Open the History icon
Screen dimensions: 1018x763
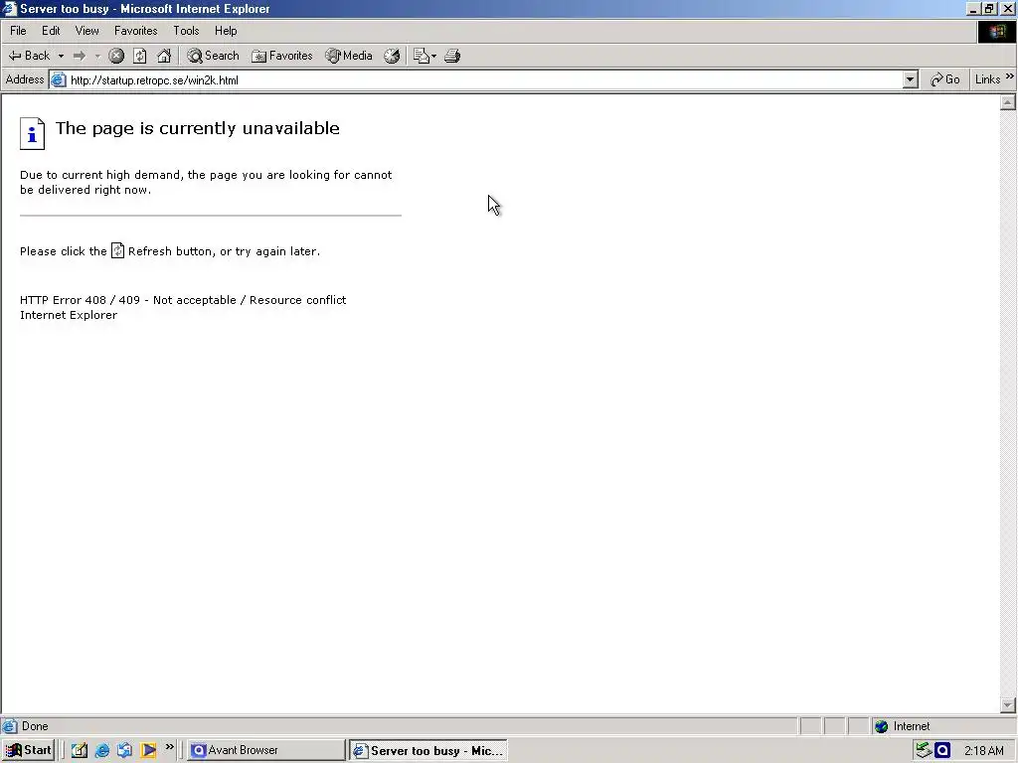click(x=392, y=56)
